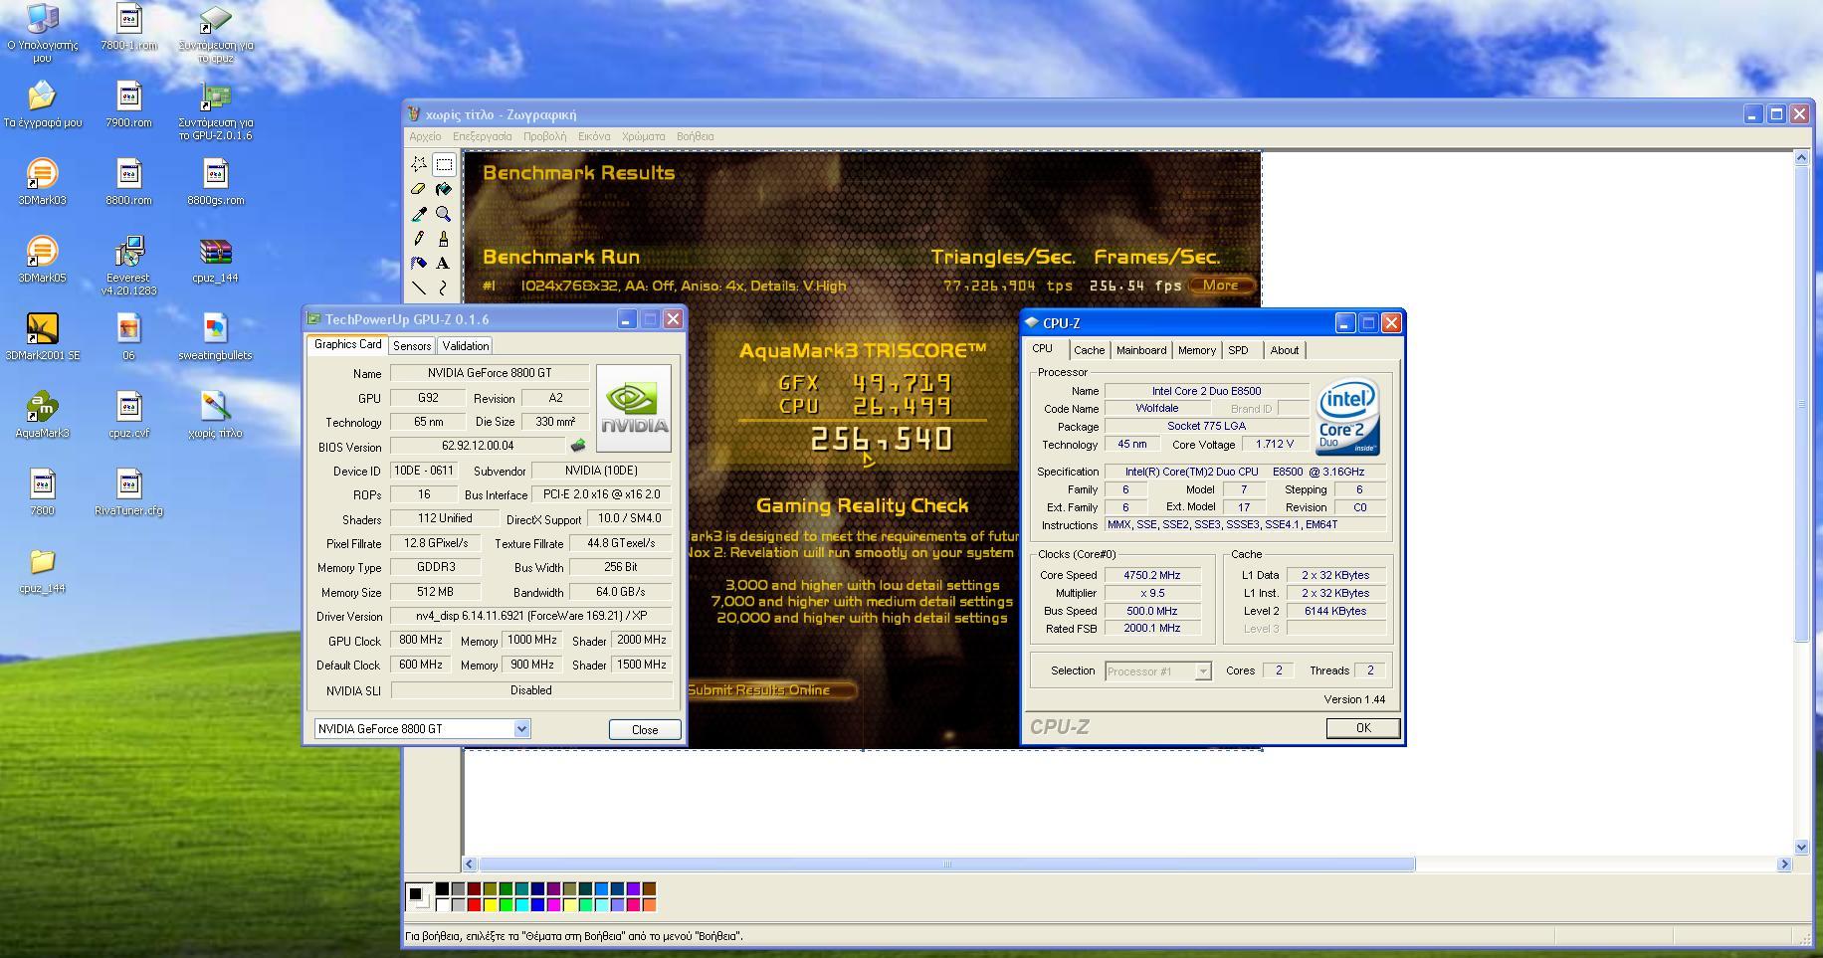This screenshot has width=1823, height=958.
Task: Switch to the Mainboard tab in CPU-Z
Action: coord(1140,350)
